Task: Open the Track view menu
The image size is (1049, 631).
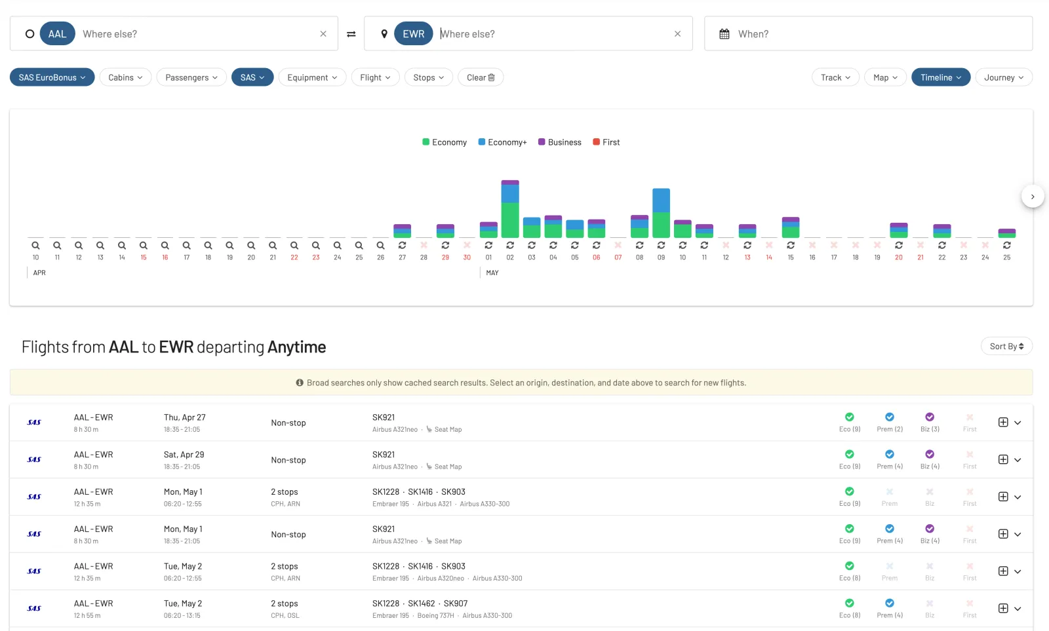Action: [835, 77]
